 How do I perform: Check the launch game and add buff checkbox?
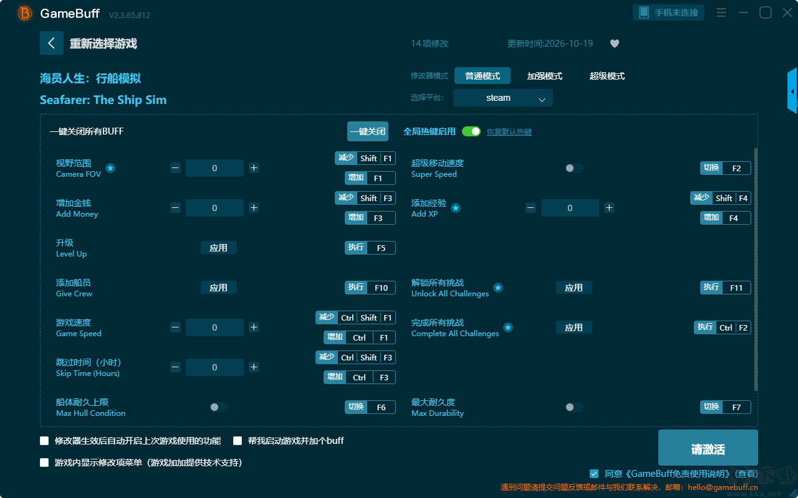[x=238, y=441]
